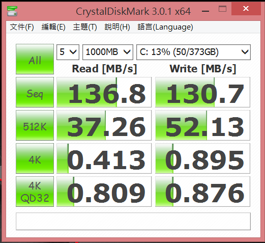
Task: Click the 4K QD32 read result 0.809
Action: (x=104, y=192)
